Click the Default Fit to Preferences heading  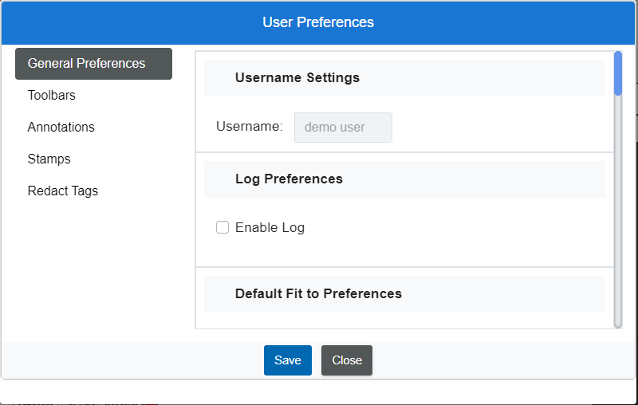pos(318,293)
